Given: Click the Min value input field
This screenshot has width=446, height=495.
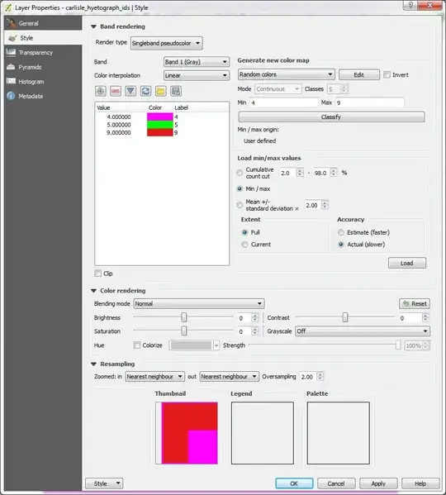Looking at the screenshot, I should [x=284, y=102].
